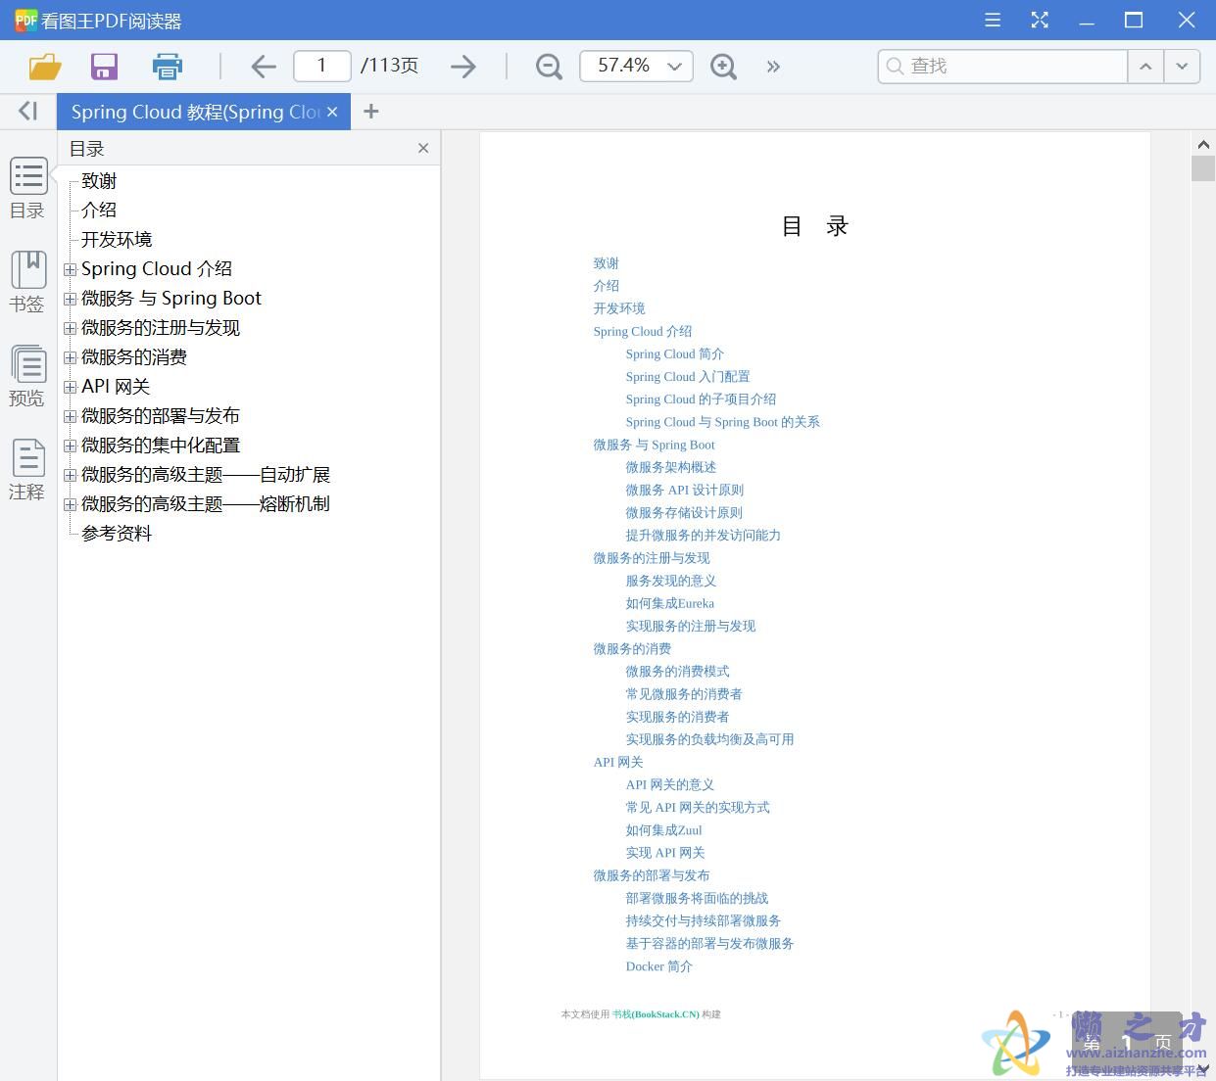Image resolution: width=1216 pixels, height=1081 pixels.
Task: Open 微服务架构概述 link
Action: point(670,467)
